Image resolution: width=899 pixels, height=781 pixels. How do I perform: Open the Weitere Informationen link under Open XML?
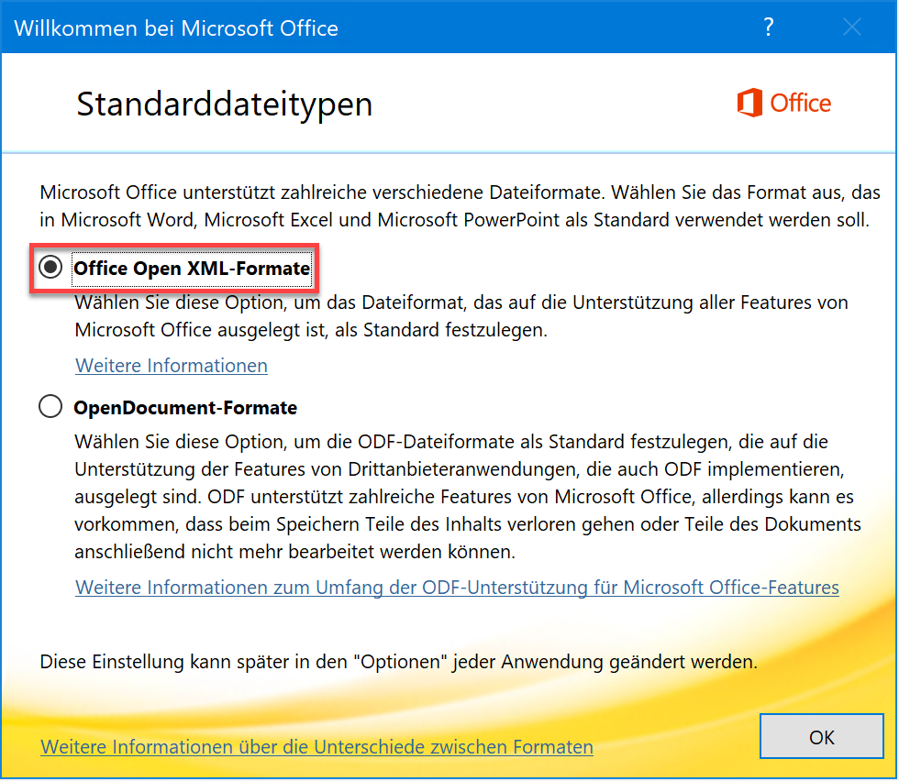(x=172, y=366)
